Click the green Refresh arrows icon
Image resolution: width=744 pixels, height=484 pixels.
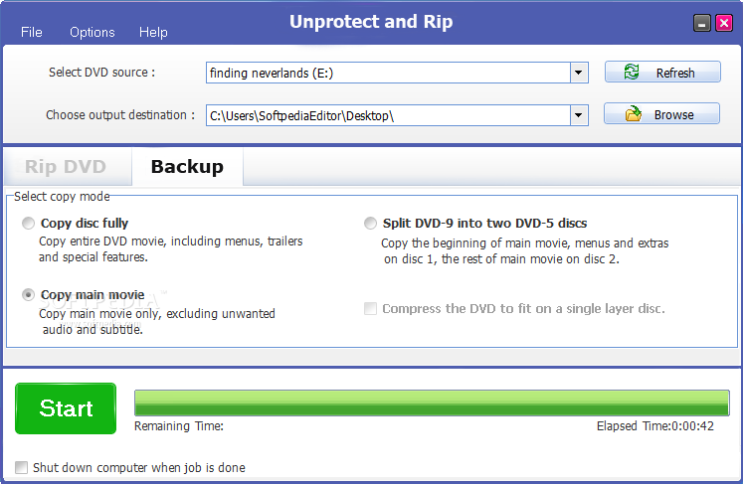(632, 73)
